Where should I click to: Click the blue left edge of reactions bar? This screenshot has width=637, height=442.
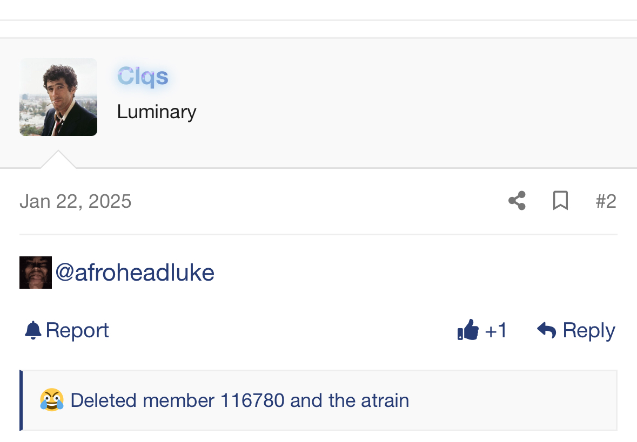(x=21, y=400)
